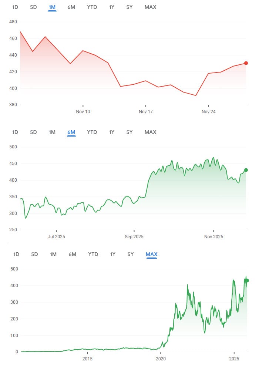259x370 pixels.
Task: Select 5D on the chart with MAX active
Action: (34, 254)
